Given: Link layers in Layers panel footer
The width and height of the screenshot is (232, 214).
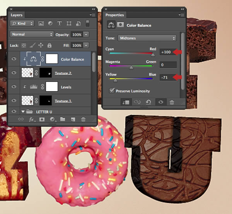Looking at the screenshot, I should pos(21,119).
